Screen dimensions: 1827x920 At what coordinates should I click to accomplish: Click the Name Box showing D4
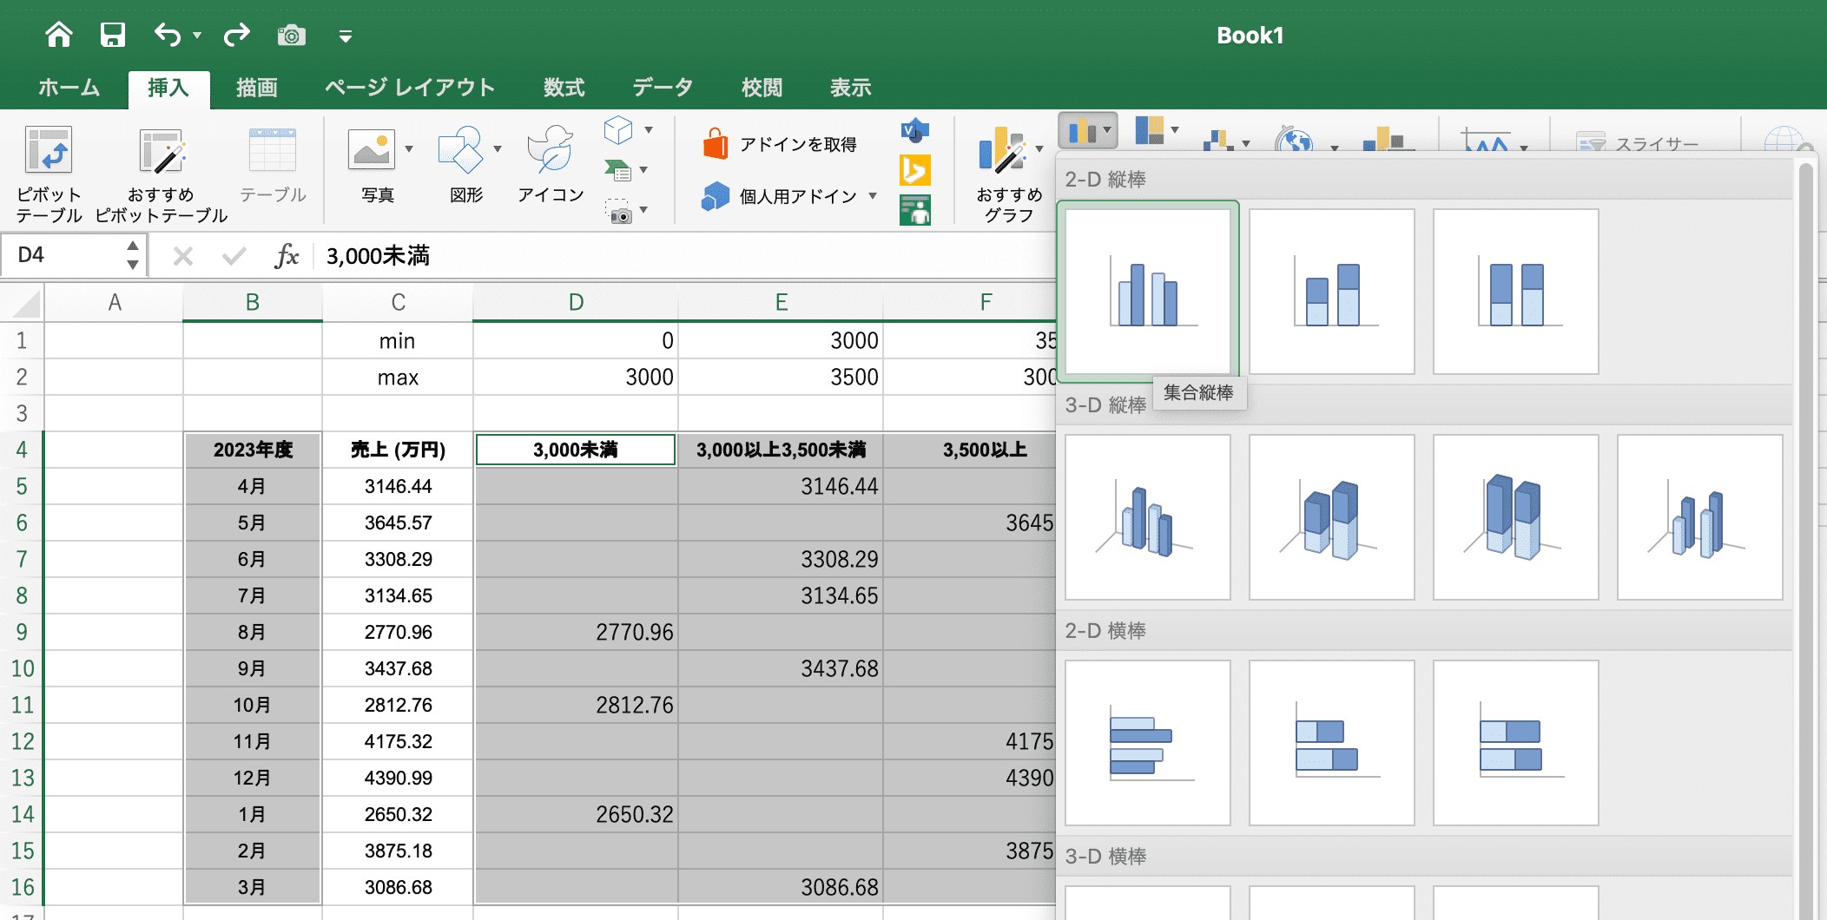(63, 255)
